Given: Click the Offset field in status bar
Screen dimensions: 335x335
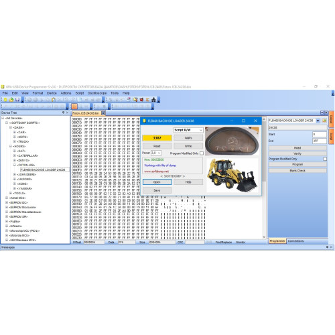Looking at the screenshot, I should point(94,242).
